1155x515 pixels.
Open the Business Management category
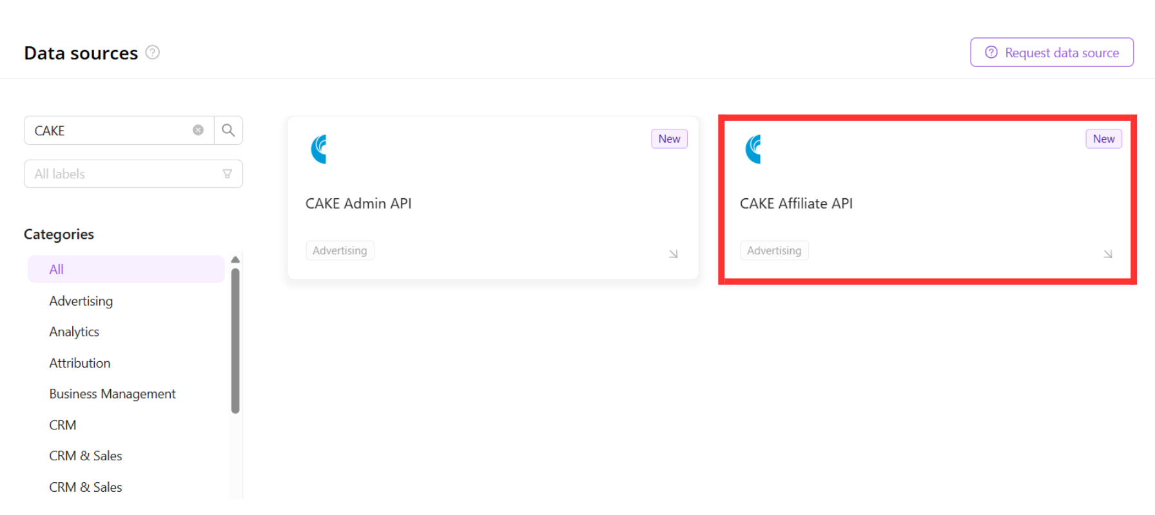point(112,394)
